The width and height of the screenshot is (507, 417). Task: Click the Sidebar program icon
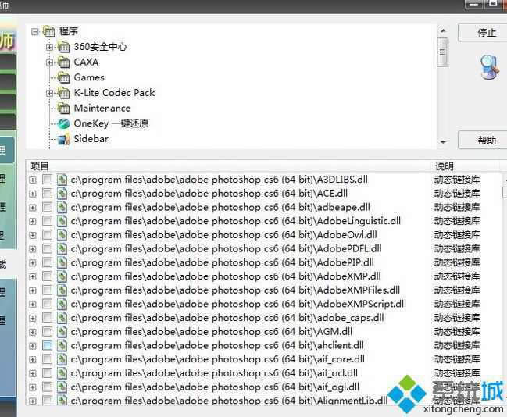pyautogui.click(x=64, y=139)
